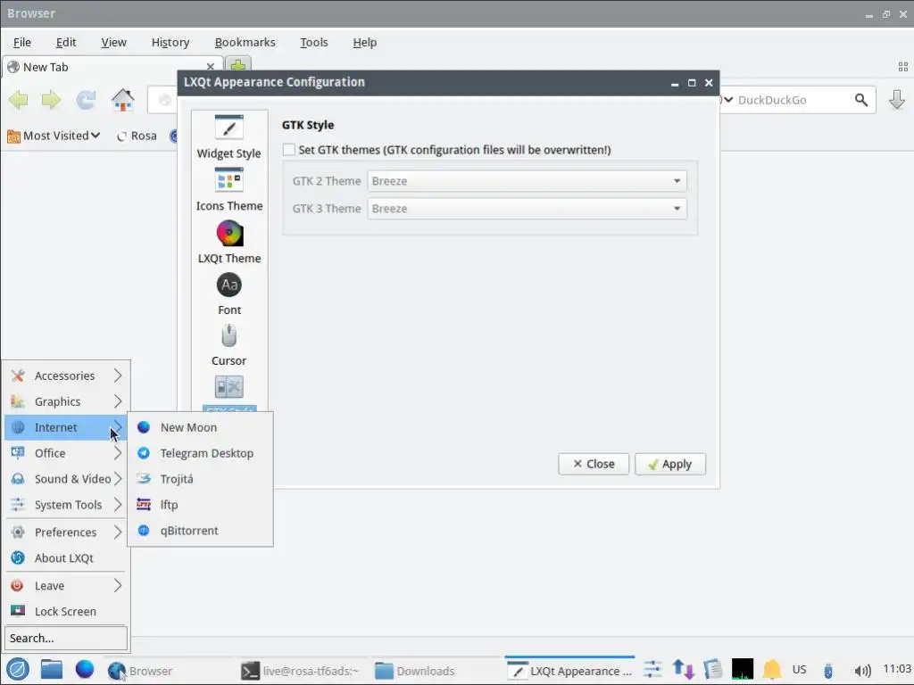Reload the page in Browser

(86, 100)
